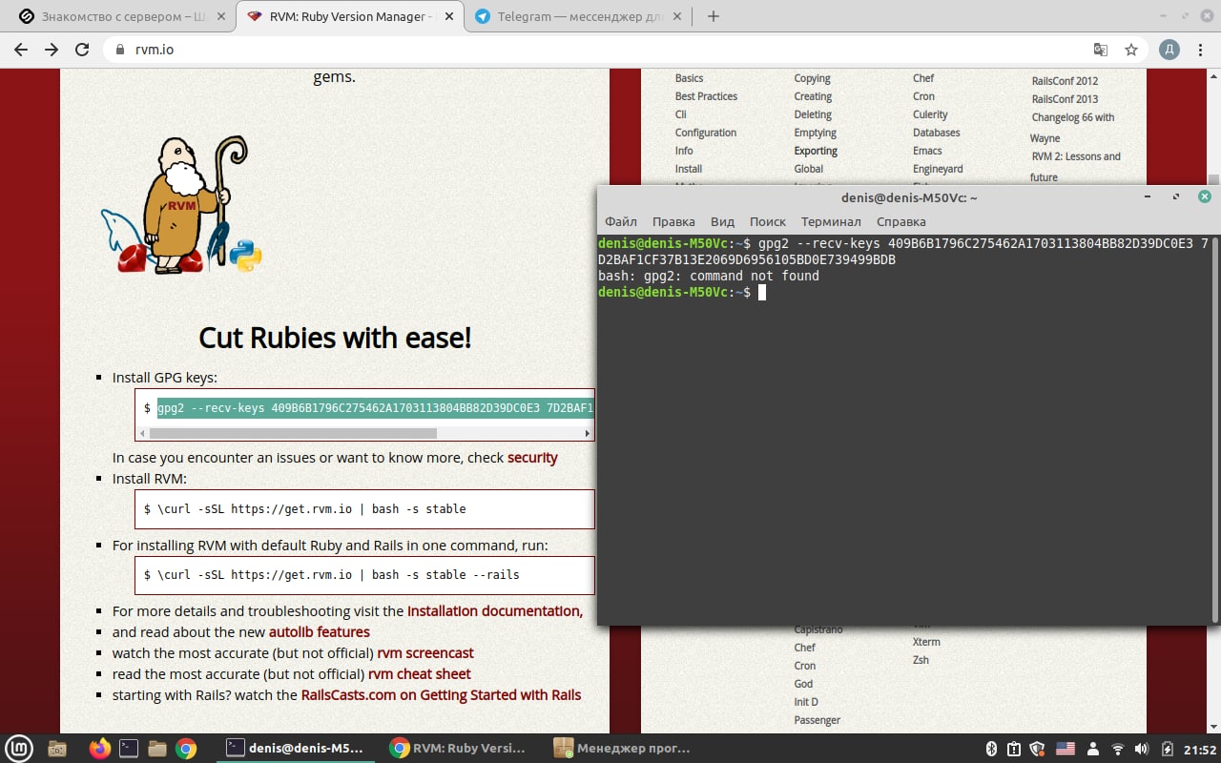Open the terminal Правка menu
This screenshot has height=763, width=1221.
pyautogui.click(x=673, y=221)
